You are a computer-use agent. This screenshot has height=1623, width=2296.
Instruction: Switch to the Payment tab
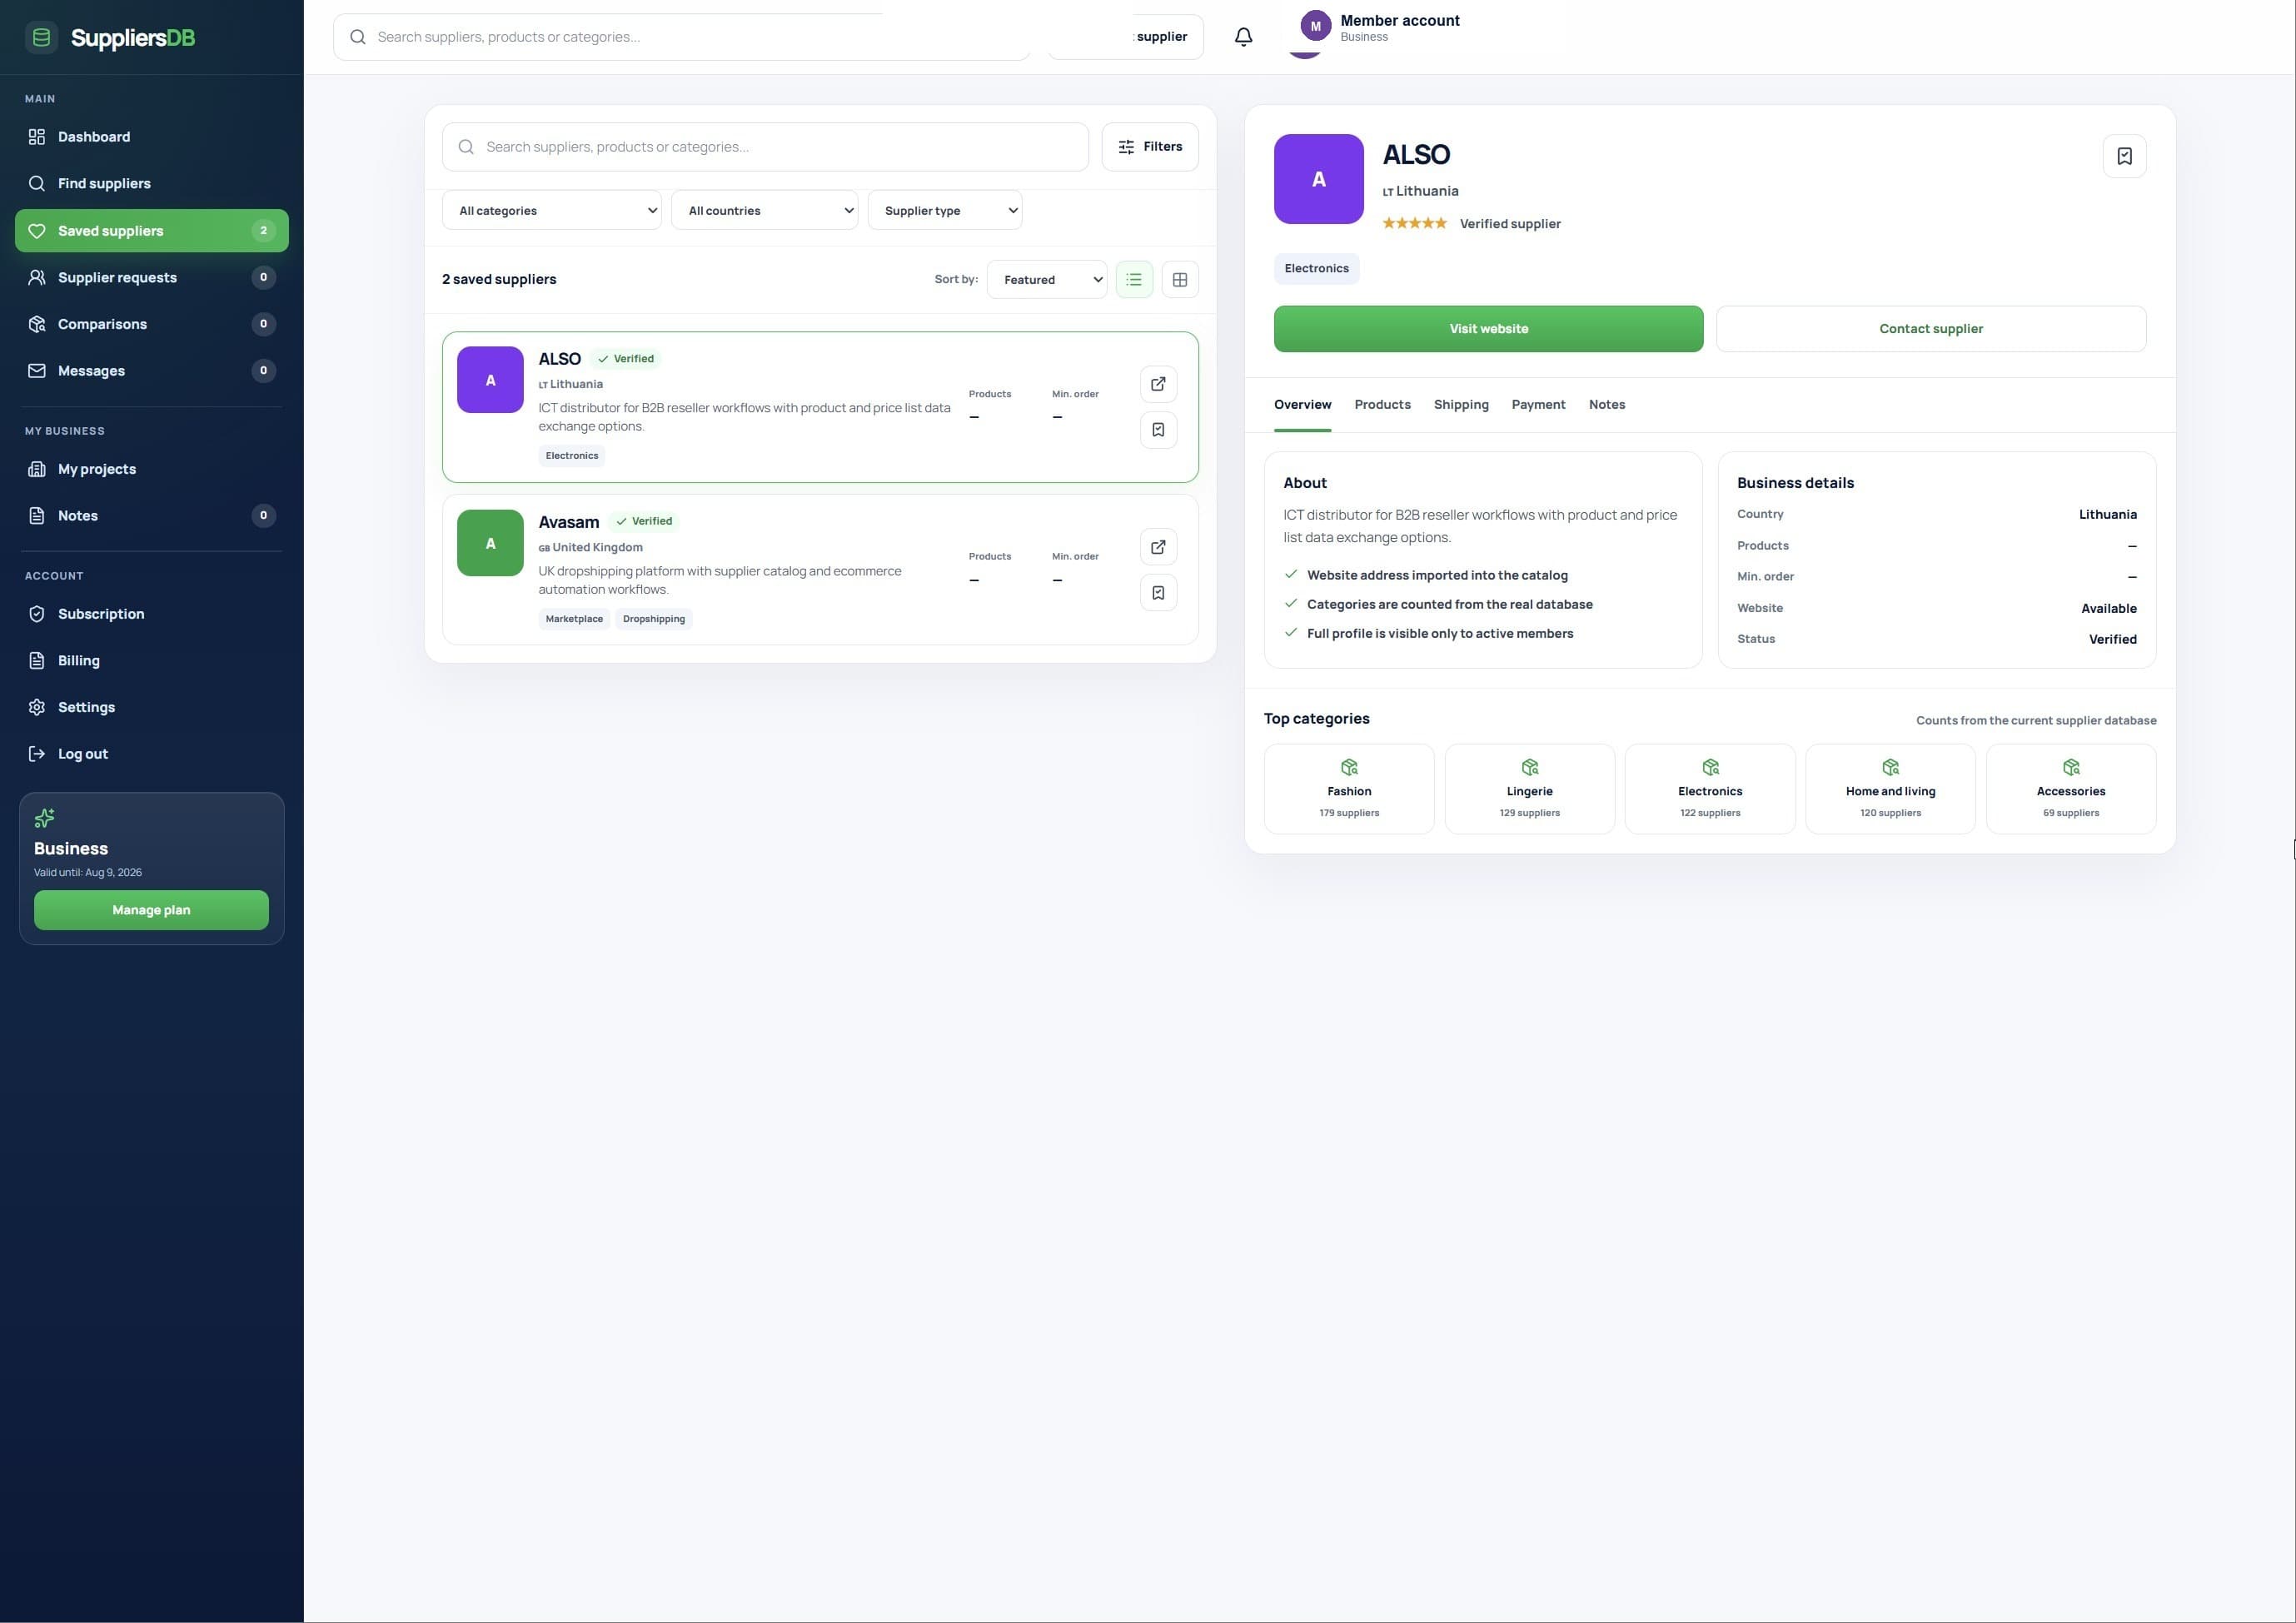coord(1538,405)
